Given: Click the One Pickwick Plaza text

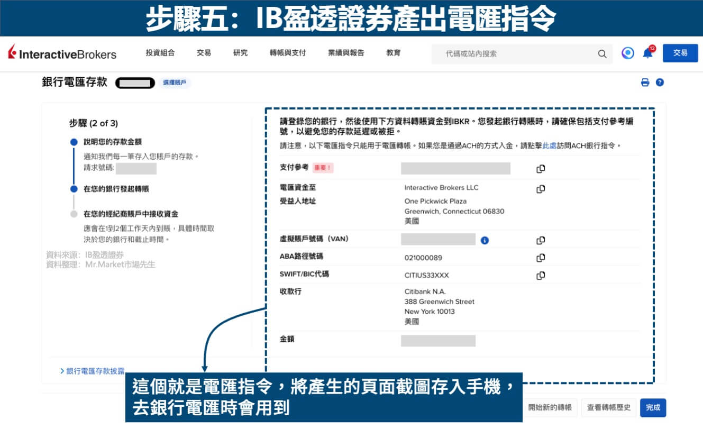Looking at the screenshot, I should [435, 201].
